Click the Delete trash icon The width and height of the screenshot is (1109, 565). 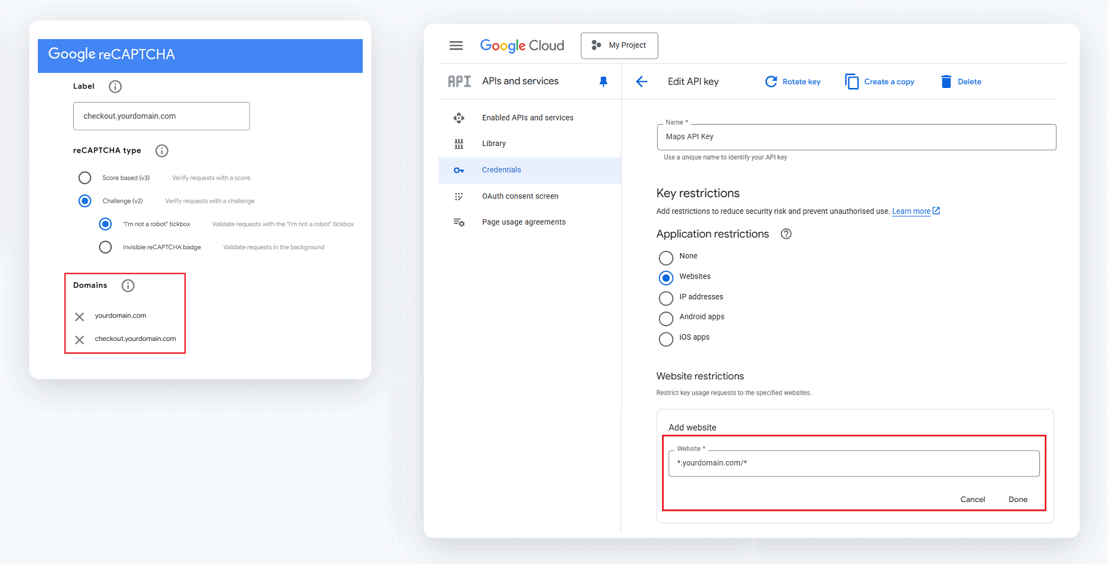coord(946,82)
